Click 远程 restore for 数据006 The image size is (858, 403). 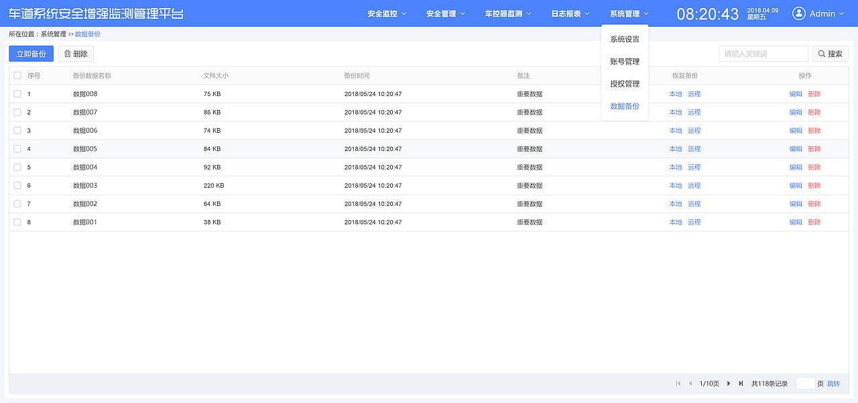coord(694,130)
